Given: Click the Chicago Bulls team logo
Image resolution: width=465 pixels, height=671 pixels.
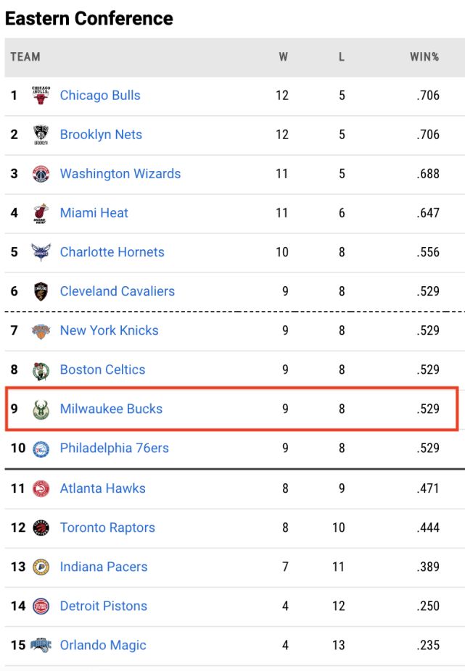Looking at the screenshot, I should click(41, 95).
